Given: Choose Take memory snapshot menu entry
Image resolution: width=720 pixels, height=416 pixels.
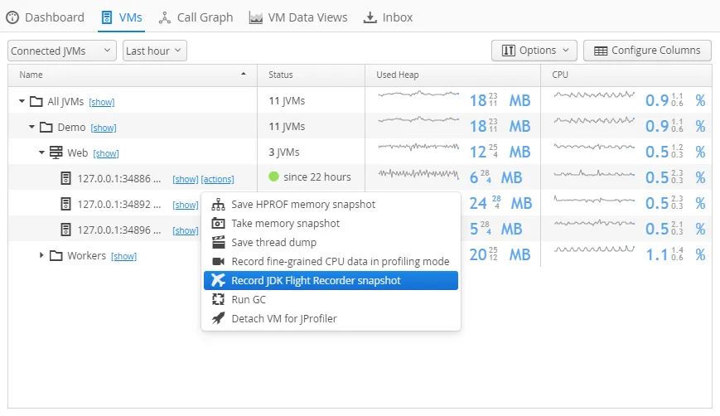Looking at the screenshot, I should coord(331,223).
